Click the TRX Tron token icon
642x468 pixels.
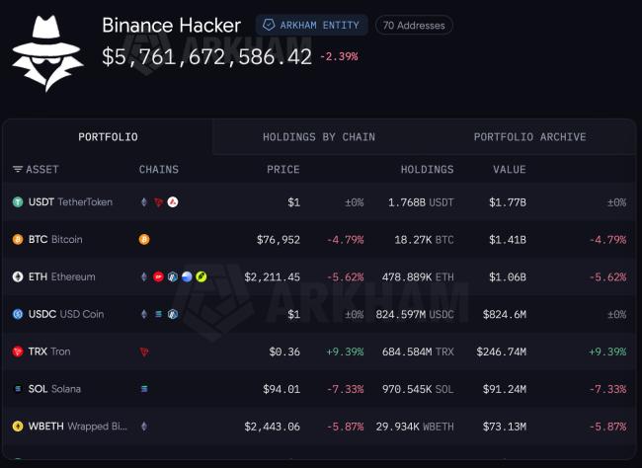pyautogui.click(x=18, y=351)
